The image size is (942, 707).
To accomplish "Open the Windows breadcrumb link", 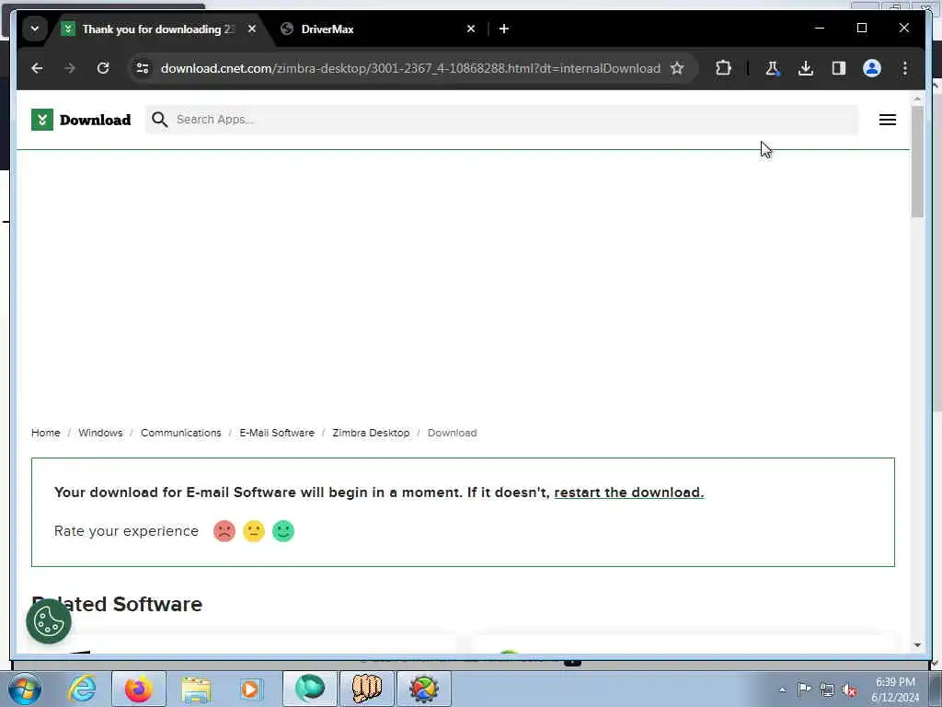I will click(100, 433).
